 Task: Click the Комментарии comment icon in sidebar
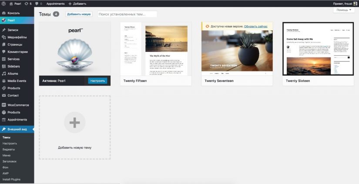point(3,52)
